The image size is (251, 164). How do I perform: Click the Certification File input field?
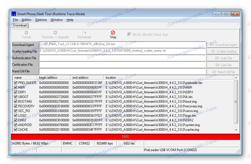122,65
